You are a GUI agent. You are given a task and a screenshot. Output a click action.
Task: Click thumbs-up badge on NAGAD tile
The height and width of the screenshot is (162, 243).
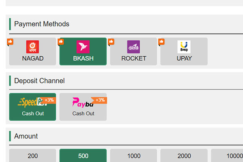click(11, 41)
